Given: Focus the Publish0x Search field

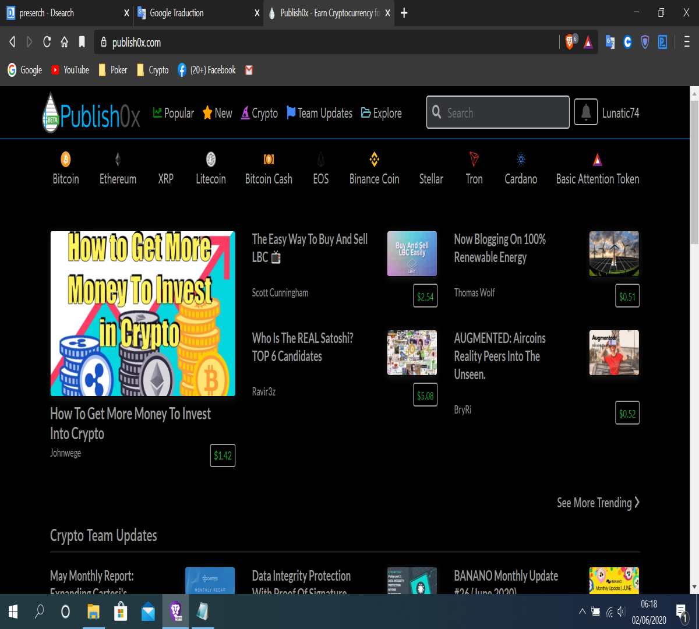Looking at the screenshot, I should click(497, 112).
